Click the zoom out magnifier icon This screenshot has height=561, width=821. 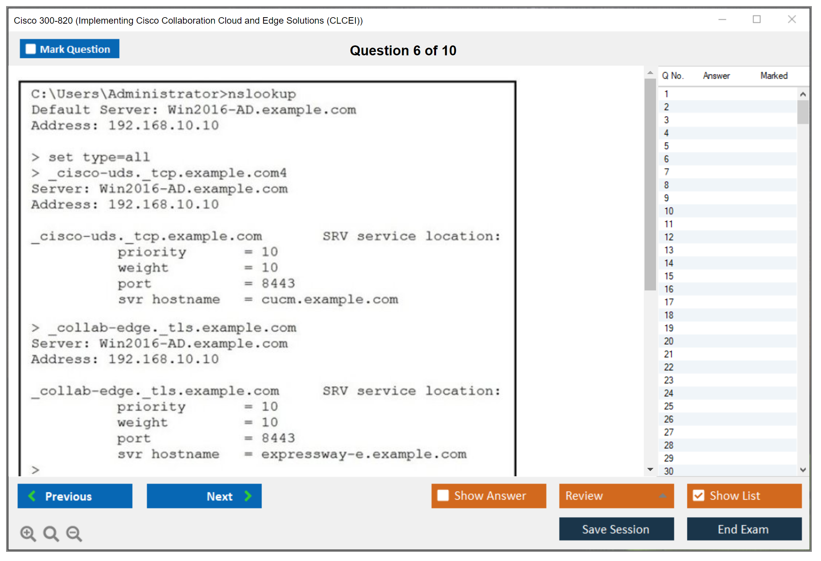coord(74,533)
